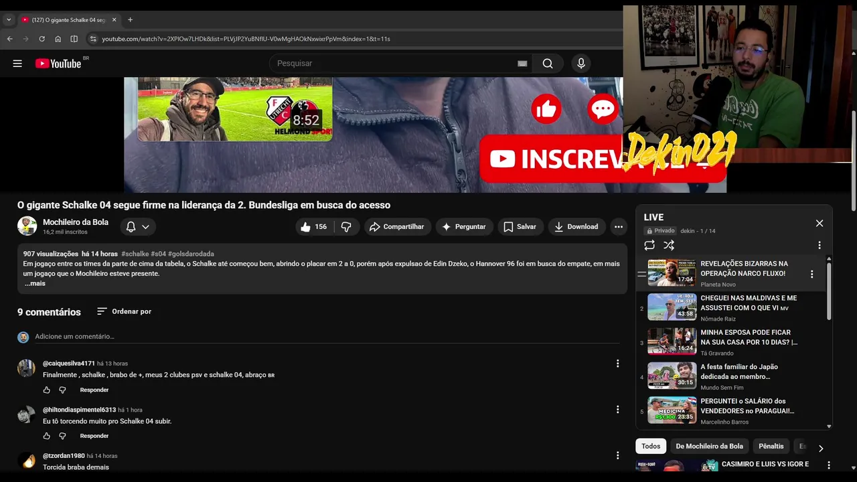The image size is (857, 482).
Task: Play A festa familiar do Japão video
Action: [732, 376]
